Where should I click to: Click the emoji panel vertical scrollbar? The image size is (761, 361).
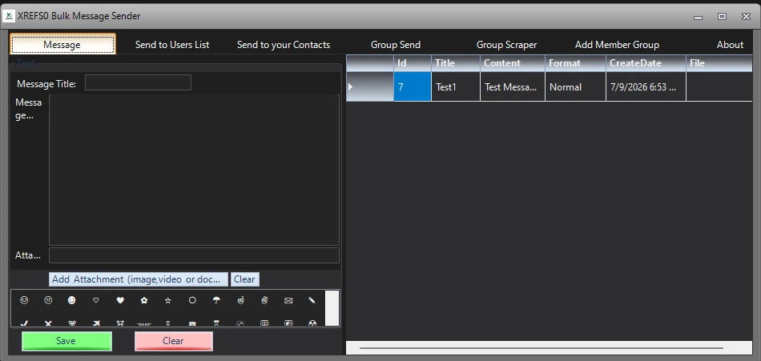point(332,308)
